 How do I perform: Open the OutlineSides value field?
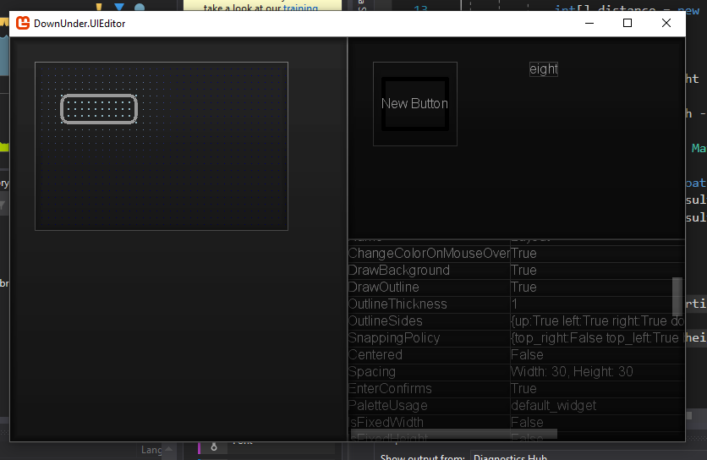click(x=597, y=321)
